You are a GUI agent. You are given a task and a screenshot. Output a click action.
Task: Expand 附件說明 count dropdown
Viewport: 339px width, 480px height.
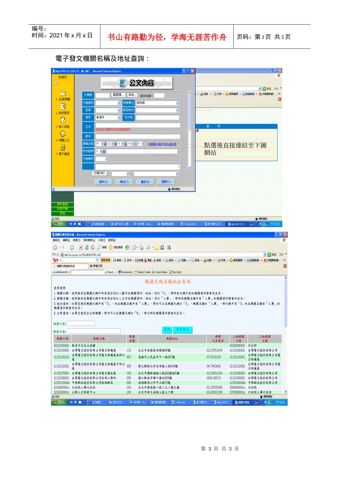click(x=101, y=151)
